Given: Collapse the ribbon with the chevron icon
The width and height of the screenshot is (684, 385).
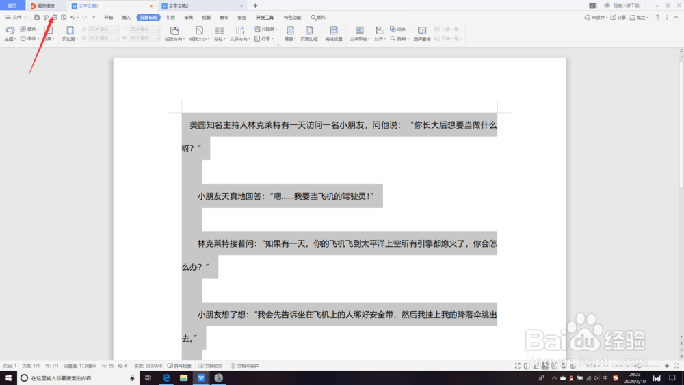Looking at the screenshot, I should (676, 18).
